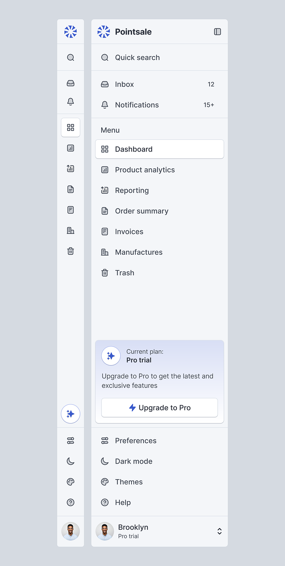Collapse sidebar using the panel toggle icon
285x566 pixels.
[x=218, y=32]
